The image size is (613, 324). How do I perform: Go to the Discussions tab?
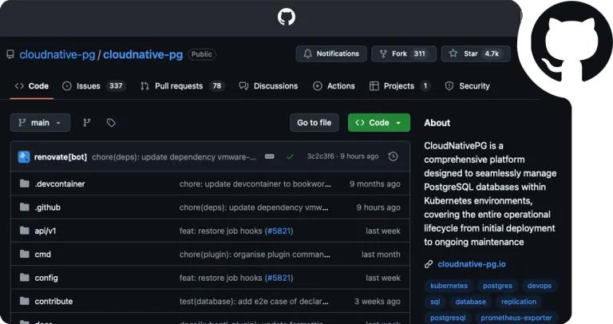pyautogui.click(x=268, y=86)
